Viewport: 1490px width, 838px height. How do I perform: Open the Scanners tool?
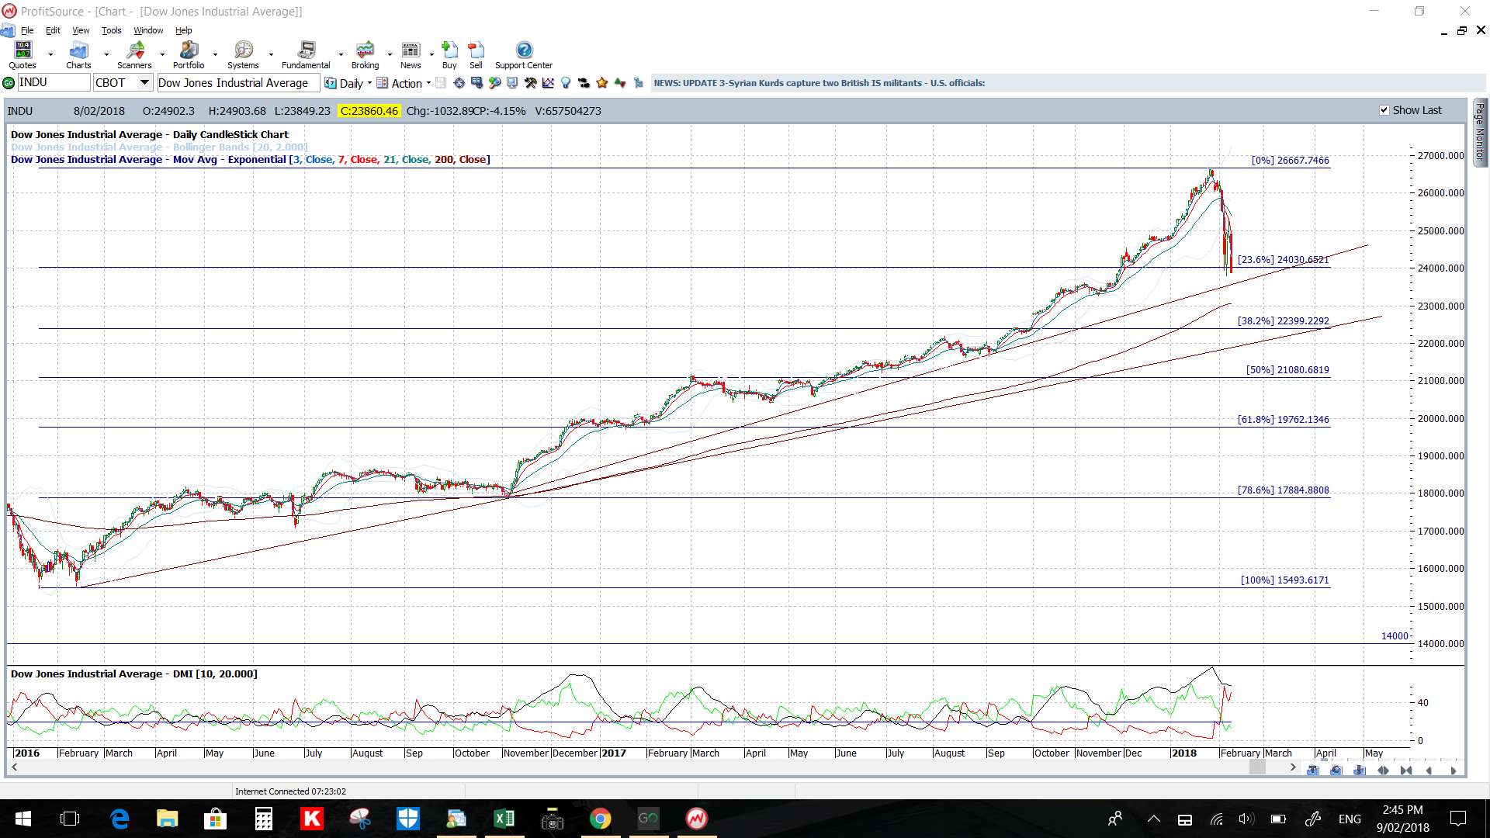[134, 55]
